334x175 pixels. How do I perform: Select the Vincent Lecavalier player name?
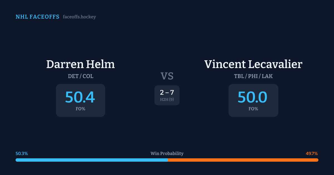point(253,64)
